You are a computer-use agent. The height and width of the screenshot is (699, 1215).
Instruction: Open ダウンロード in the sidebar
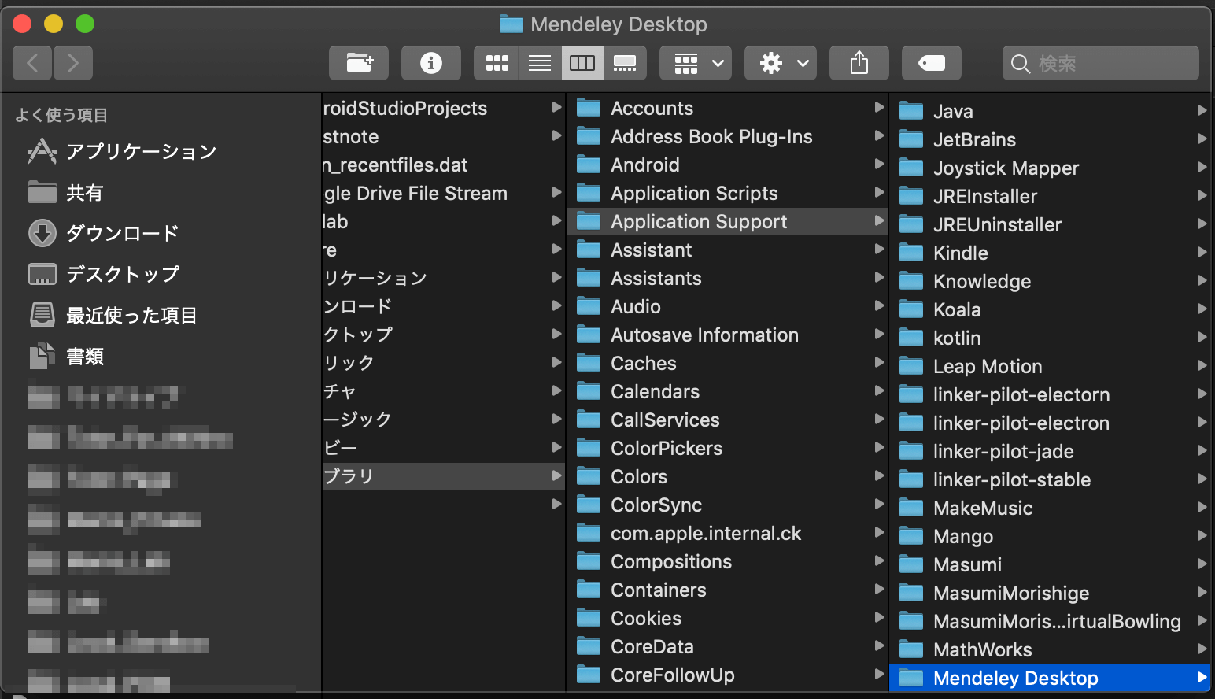point(104,233)
